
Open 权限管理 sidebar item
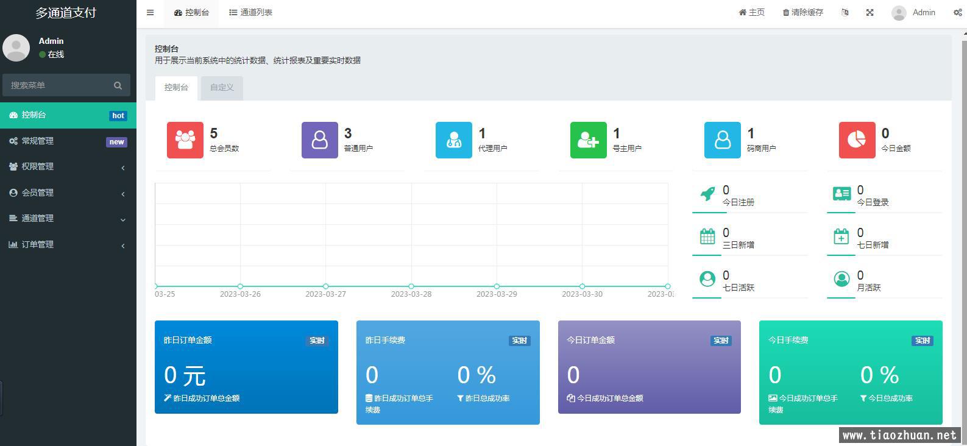pyautogui.click(x=68, y=166)
